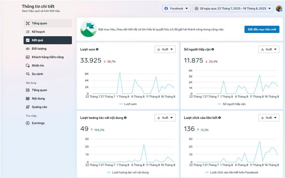The width and height of the screenshot is (285, 178).
Task: Click info icon next to Số người tiếp cận
Action: point(213,50)
